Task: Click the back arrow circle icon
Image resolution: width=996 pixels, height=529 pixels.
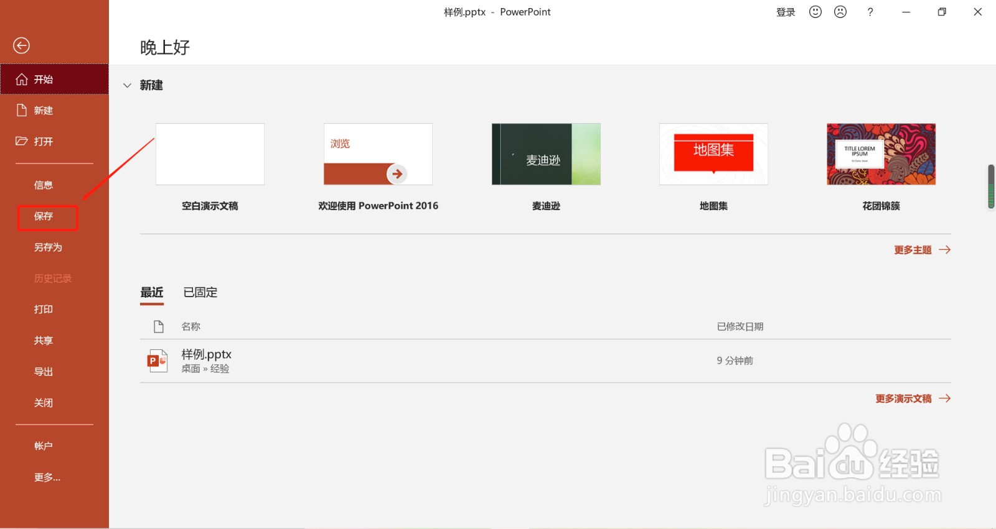Action: coord(21,45)
